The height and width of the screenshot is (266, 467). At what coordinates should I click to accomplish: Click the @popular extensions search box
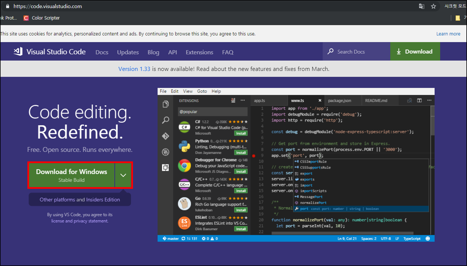click(213, 112)
